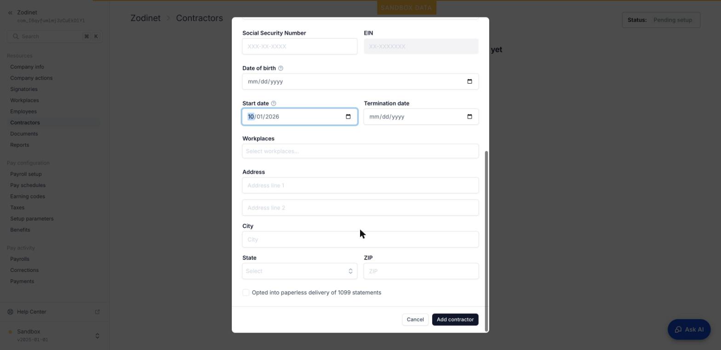Open the Workplaces selection dropdown
This screenshot has width=721, height=350.
[x=360, y=151]
